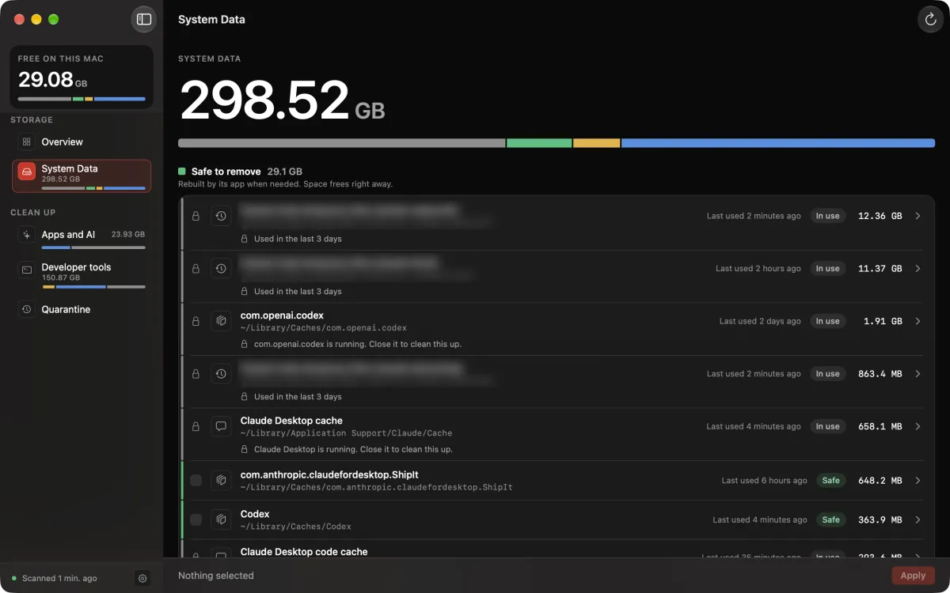Open Quarantine in the sidebar
Screen dimensions: 950x593
(82, 309)
